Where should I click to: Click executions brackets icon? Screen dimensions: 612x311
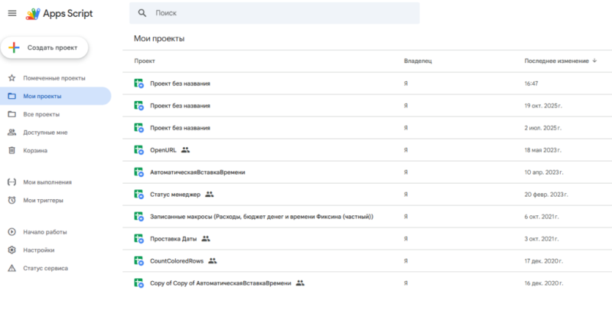pyautogui.click(x=11, y=182)
